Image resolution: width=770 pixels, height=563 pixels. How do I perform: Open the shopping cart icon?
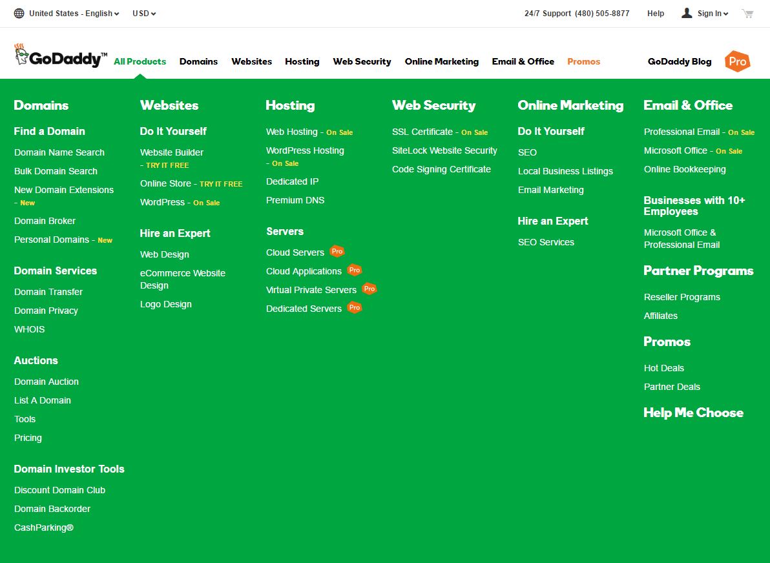click(x=747, y=14)
